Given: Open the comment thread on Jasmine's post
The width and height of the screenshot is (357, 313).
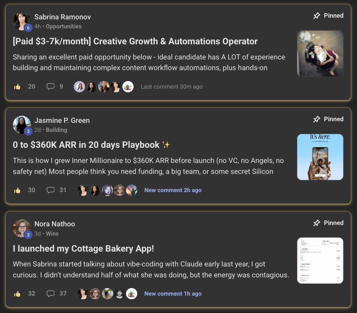Looking at the screenshot, I should click(x=51, y=190).
